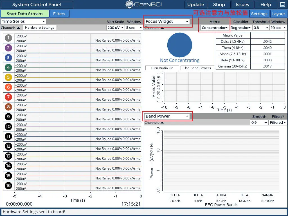
Task: Click the Not Concentrating status text
Action: pyautogui.click(x=180, y=60)
